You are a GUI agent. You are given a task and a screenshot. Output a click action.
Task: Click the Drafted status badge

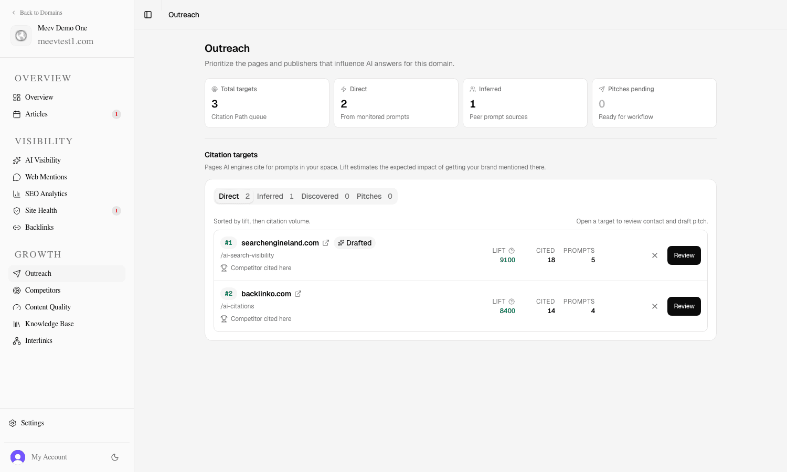click(355, 243)
